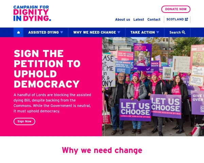Click the Sign Now button

[24, 122]
